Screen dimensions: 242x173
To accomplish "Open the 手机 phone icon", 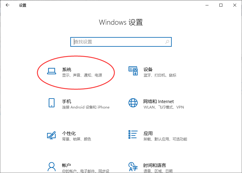I will (52, 103).
